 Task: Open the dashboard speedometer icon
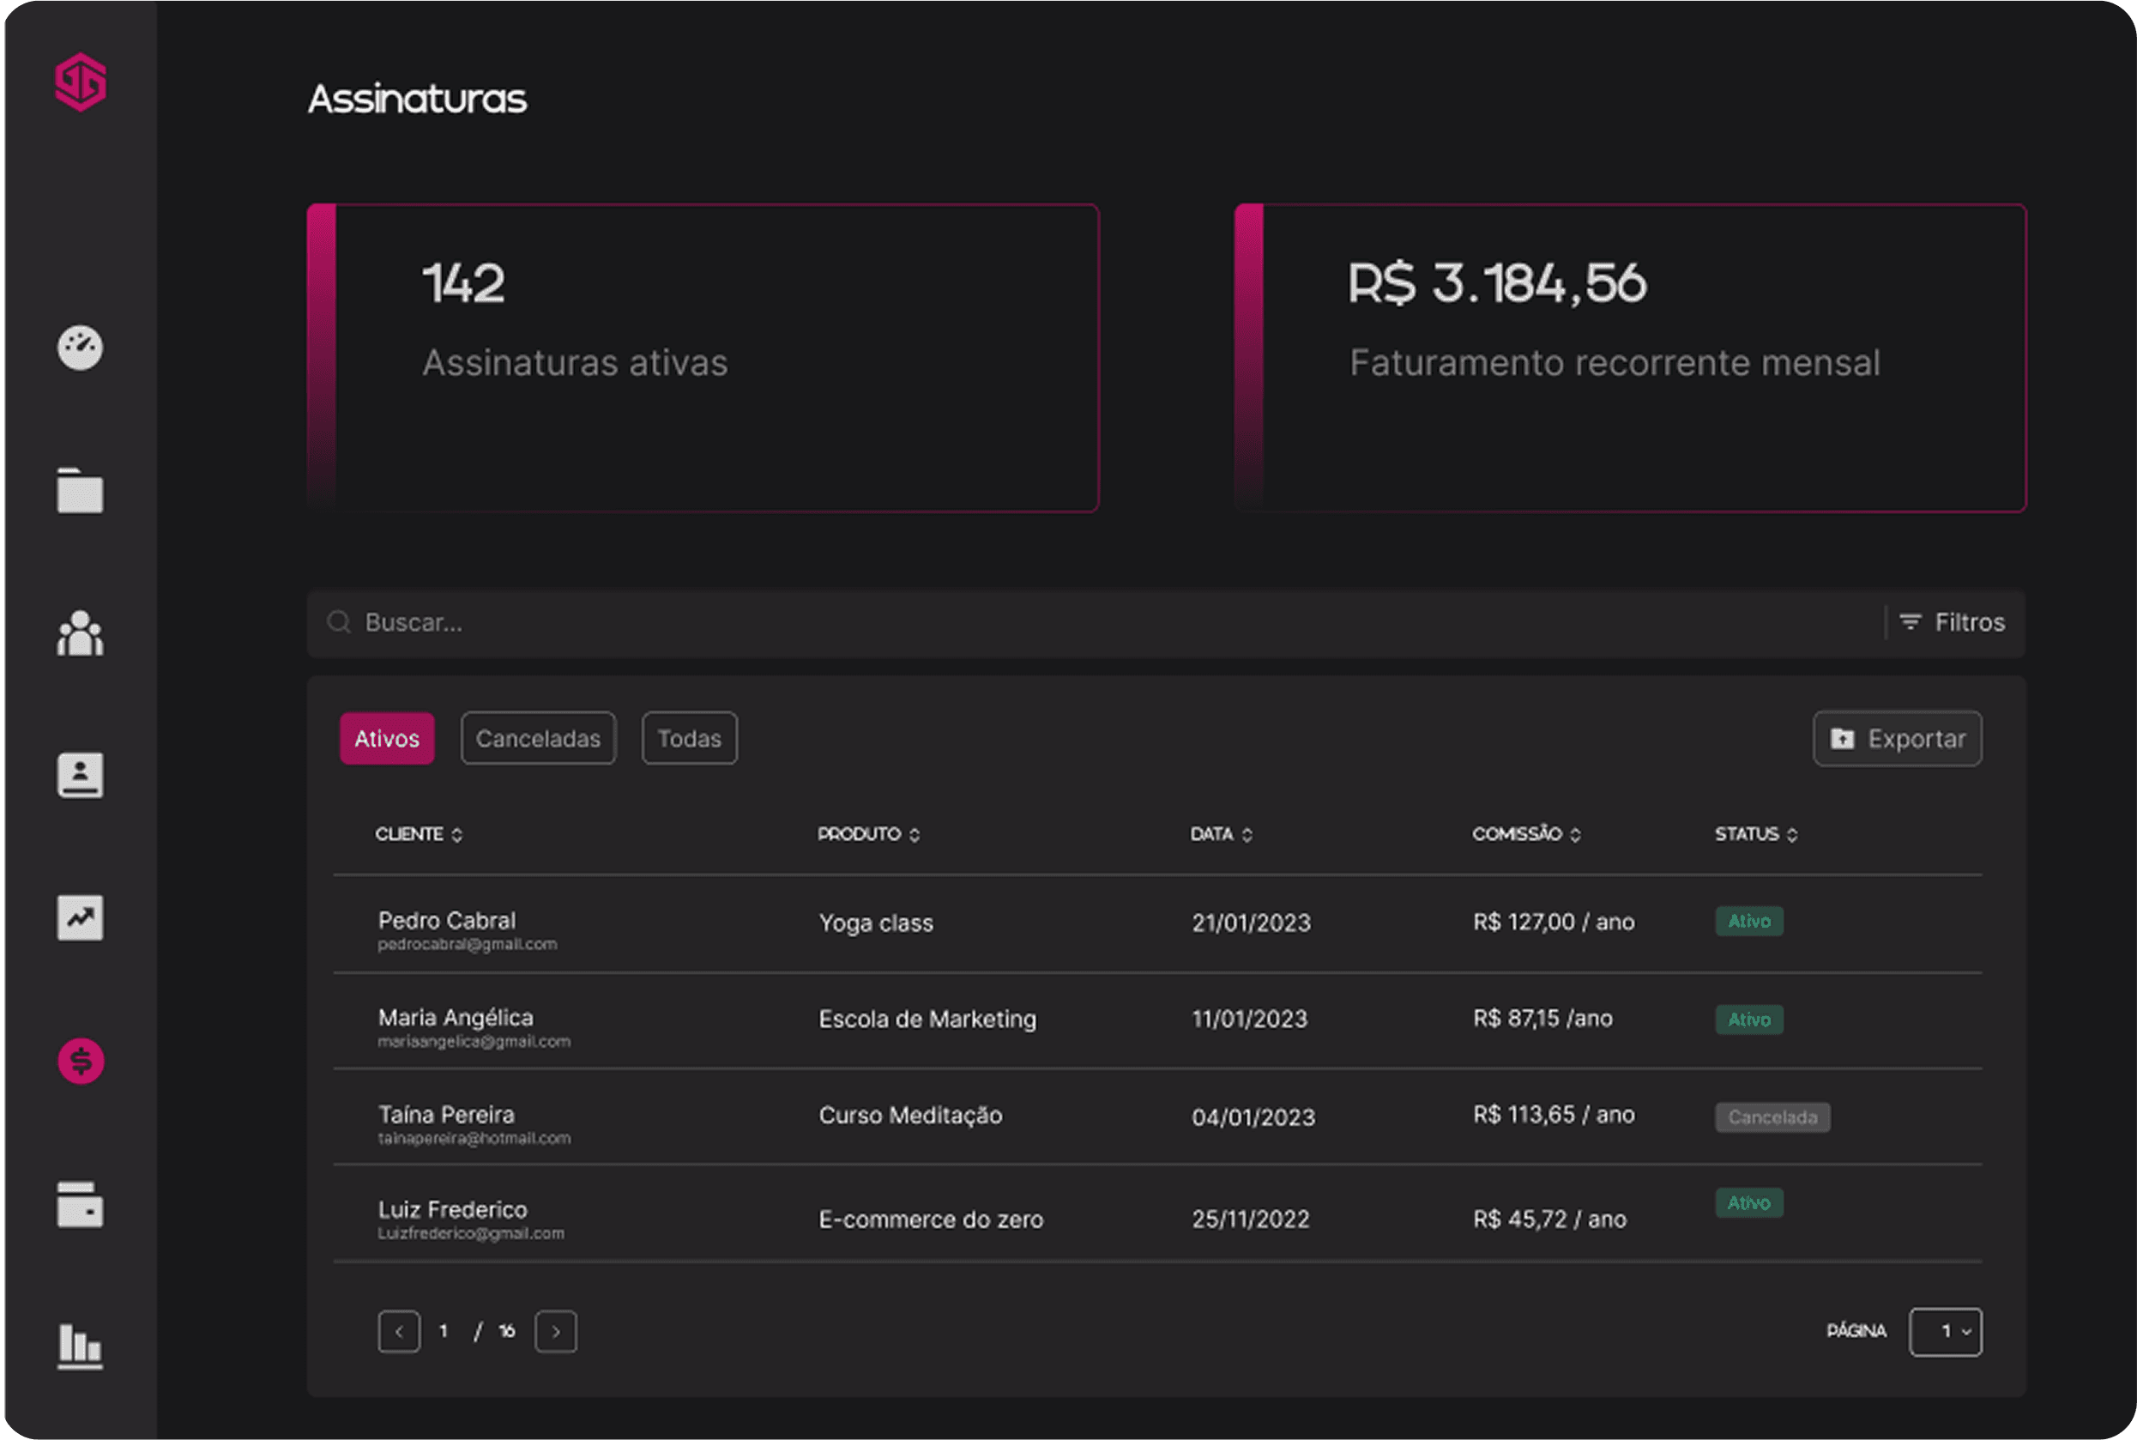point(81,348)
